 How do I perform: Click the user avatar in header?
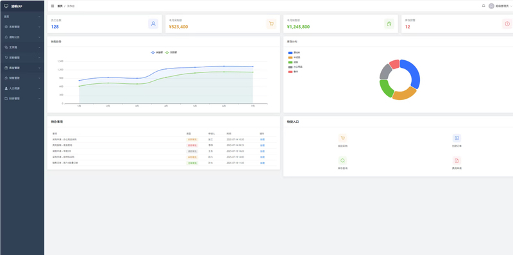[x=491, y=6]
